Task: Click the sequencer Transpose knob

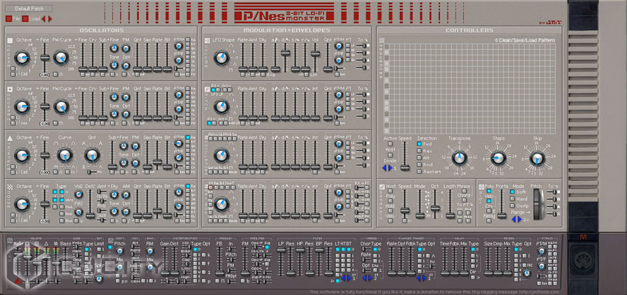Action: 459,158
